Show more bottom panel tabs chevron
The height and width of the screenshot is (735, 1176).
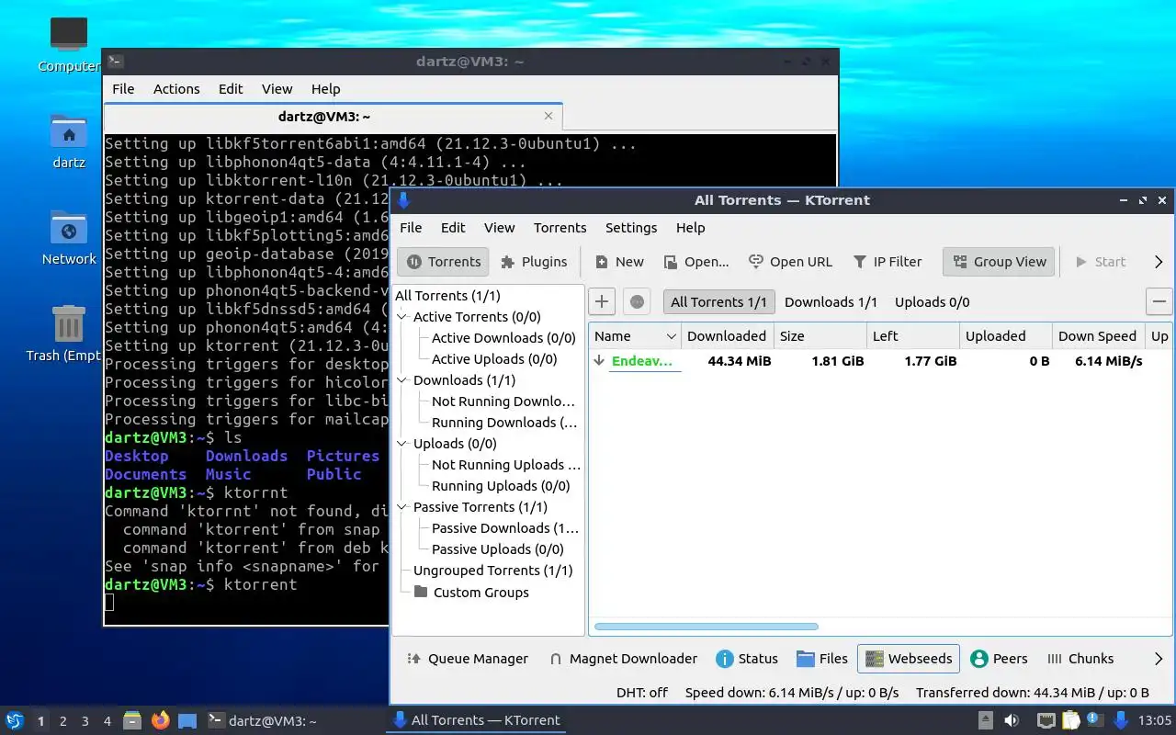tap(1159, 659)
